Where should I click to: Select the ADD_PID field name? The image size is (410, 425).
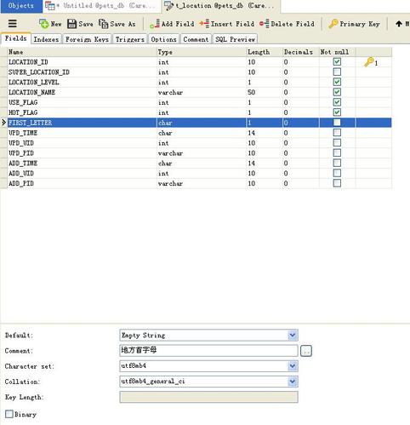(21, 183)
